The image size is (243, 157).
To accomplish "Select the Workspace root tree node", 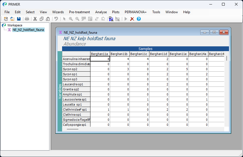I will coord(15,25).
